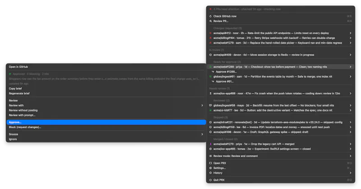Click the 'Changes requested (3)' section header
The width and height of the screenshot is (361, 189).
click(227, 28)
